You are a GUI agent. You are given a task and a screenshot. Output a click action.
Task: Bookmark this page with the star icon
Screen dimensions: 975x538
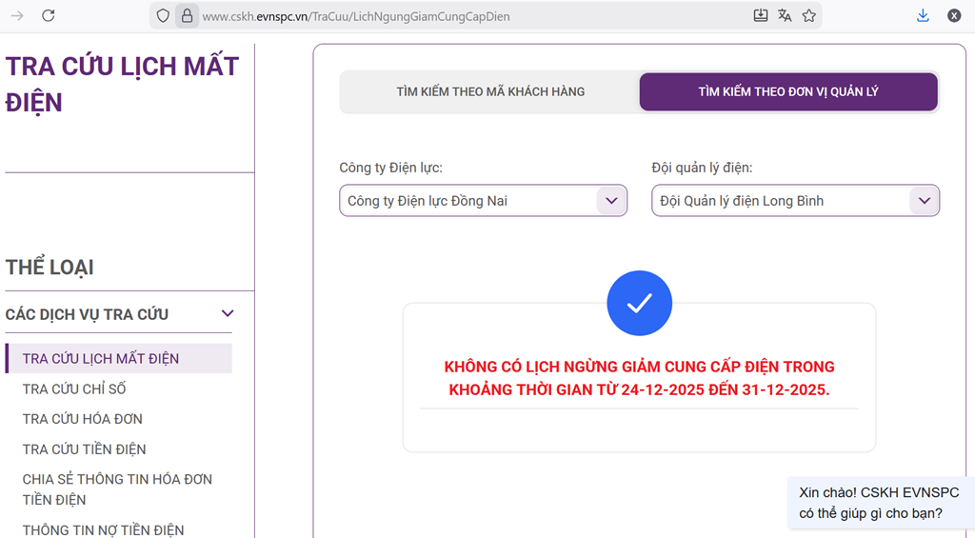coord(808,15)
